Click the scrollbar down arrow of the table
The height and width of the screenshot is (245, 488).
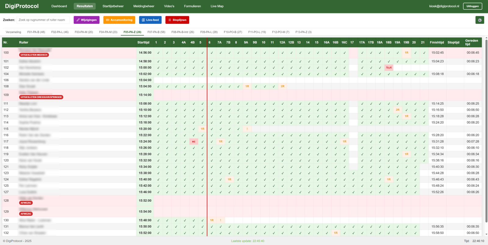[x=486, y=234]
